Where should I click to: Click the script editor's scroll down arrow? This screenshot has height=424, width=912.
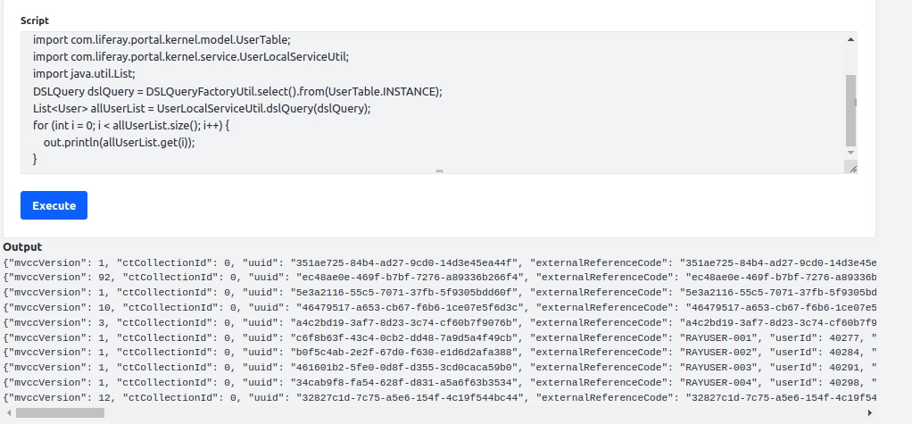850,153
